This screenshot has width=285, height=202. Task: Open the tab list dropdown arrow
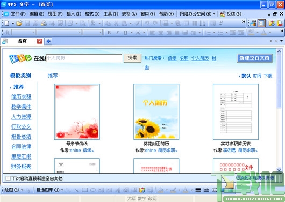tap(281, 41)
